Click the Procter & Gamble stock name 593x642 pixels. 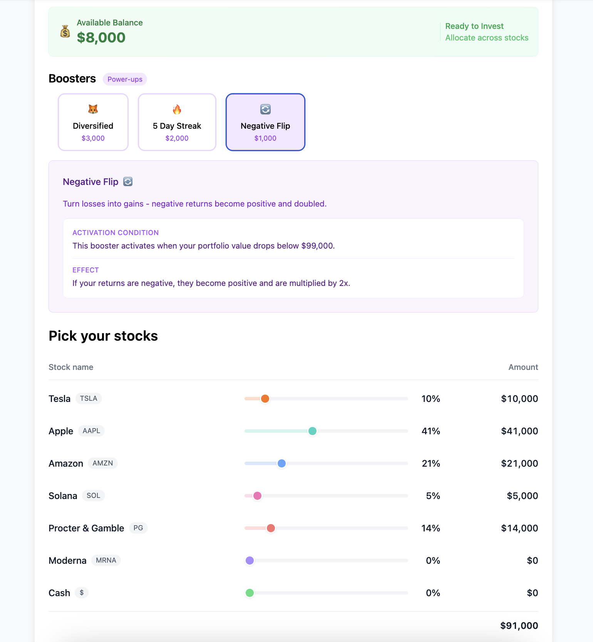[x=86, y=528]
